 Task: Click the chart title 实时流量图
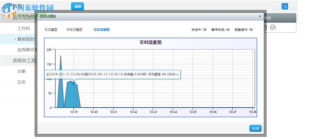pyautogui.click(x=150, y=42)
